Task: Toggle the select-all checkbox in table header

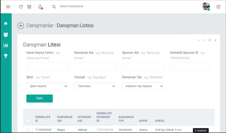Action: (x=28, y=121)
